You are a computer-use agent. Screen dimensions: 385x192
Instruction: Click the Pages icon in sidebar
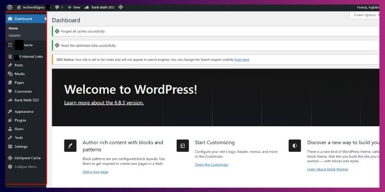(x=10, y=83)
